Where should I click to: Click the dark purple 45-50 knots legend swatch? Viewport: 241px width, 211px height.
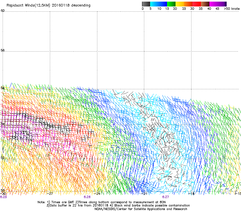tap(222, 4)
